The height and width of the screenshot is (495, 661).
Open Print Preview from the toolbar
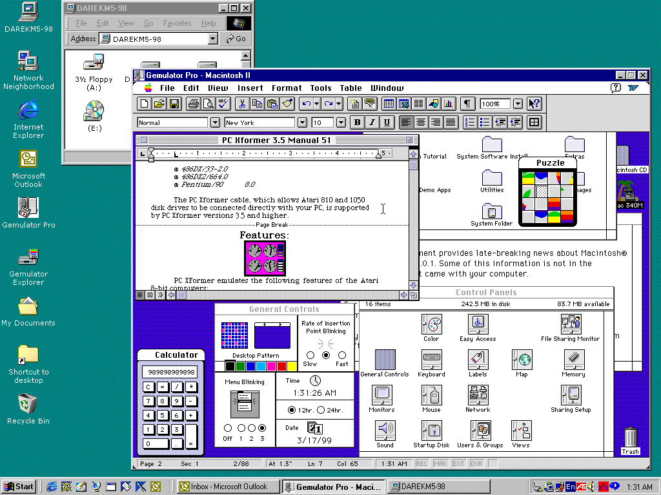point(208,104)
